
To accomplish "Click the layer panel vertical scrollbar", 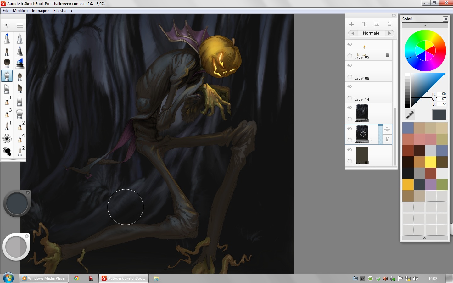I will (395, 136).
